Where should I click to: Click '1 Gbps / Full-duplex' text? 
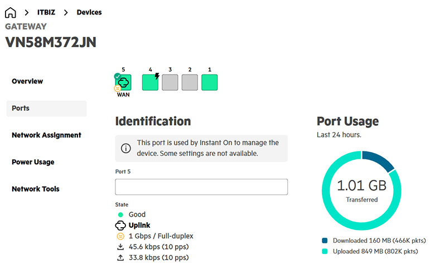tap(161, 236)
